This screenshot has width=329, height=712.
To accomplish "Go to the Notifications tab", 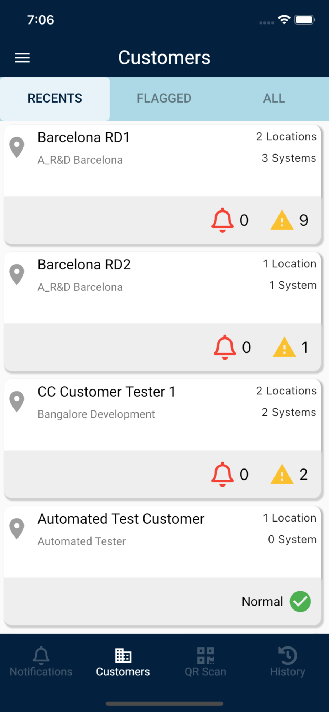I will (41, 662).
